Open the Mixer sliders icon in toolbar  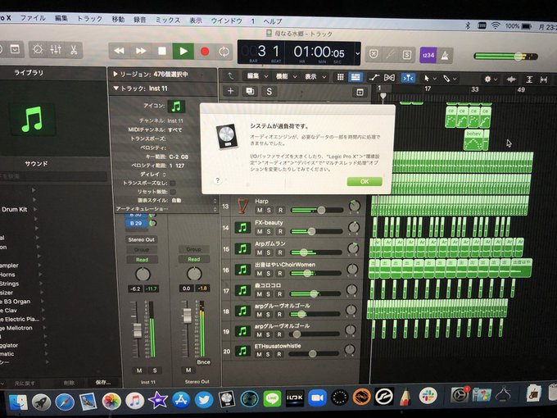point(56,50)
